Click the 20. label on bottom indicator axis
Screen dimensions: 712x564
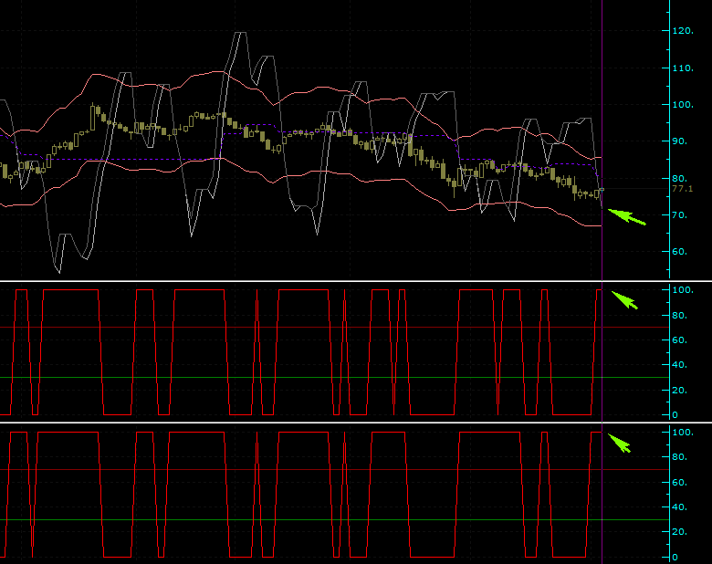pyautogui.click(x=680, y=532)
